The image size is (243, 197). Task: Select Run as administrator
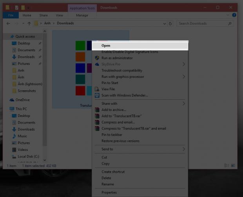click(140, 58)
